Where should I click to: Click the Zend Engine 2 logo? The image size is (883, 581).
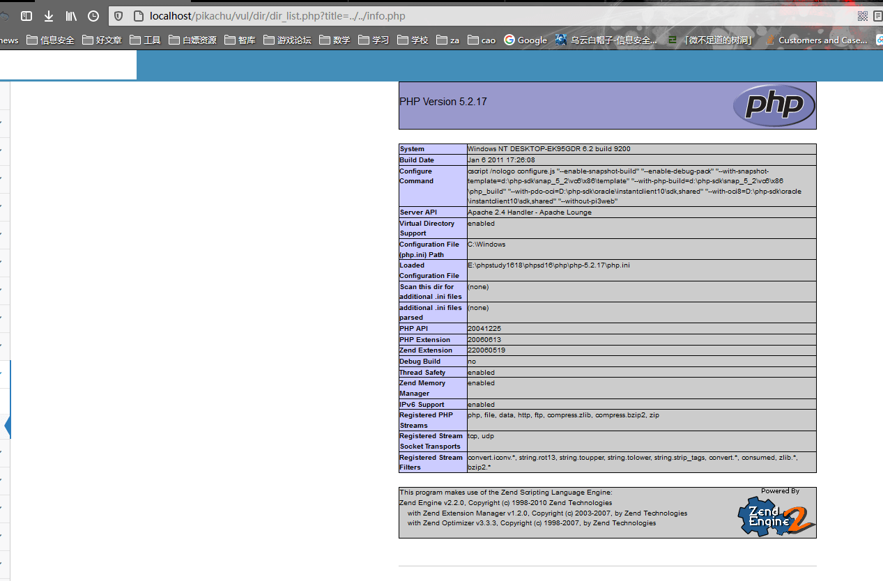[776, 516]
